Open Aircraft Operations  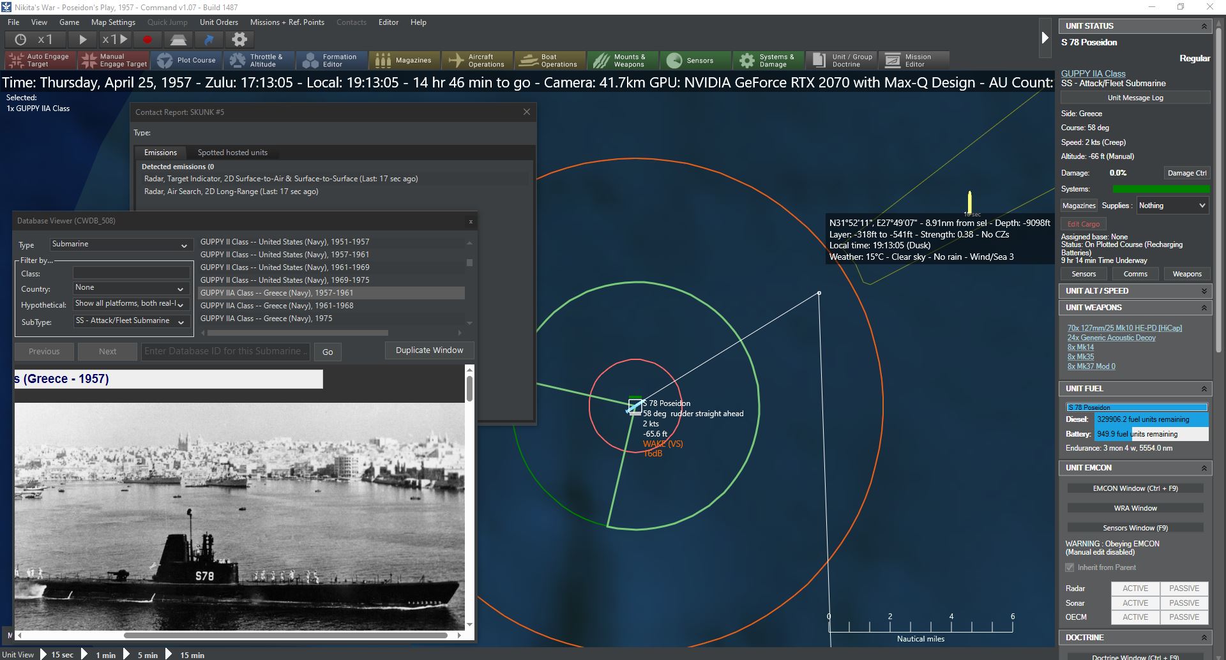coord(477,61)
